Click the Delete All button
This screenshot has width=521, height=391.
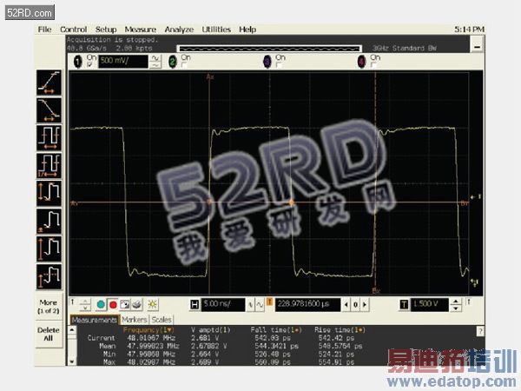(x=49, y=335)
